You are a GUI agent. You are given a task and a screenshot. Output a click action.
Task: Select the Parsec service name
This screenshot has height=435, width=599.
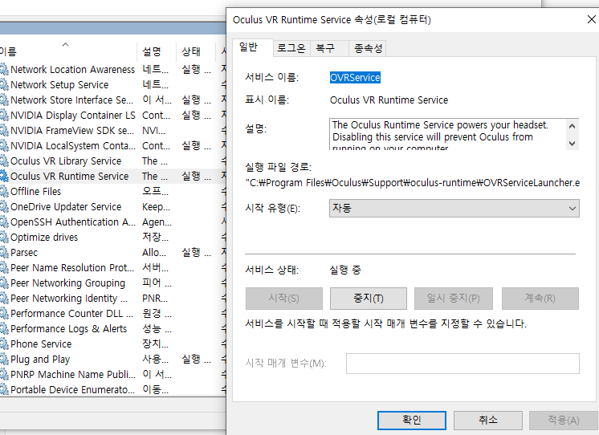24,253
